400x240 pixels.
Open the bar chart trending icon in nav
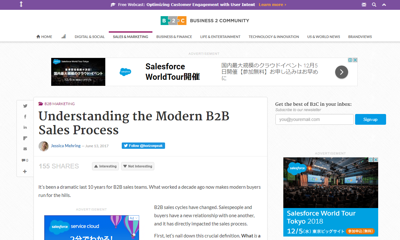[x=64, y=36]
